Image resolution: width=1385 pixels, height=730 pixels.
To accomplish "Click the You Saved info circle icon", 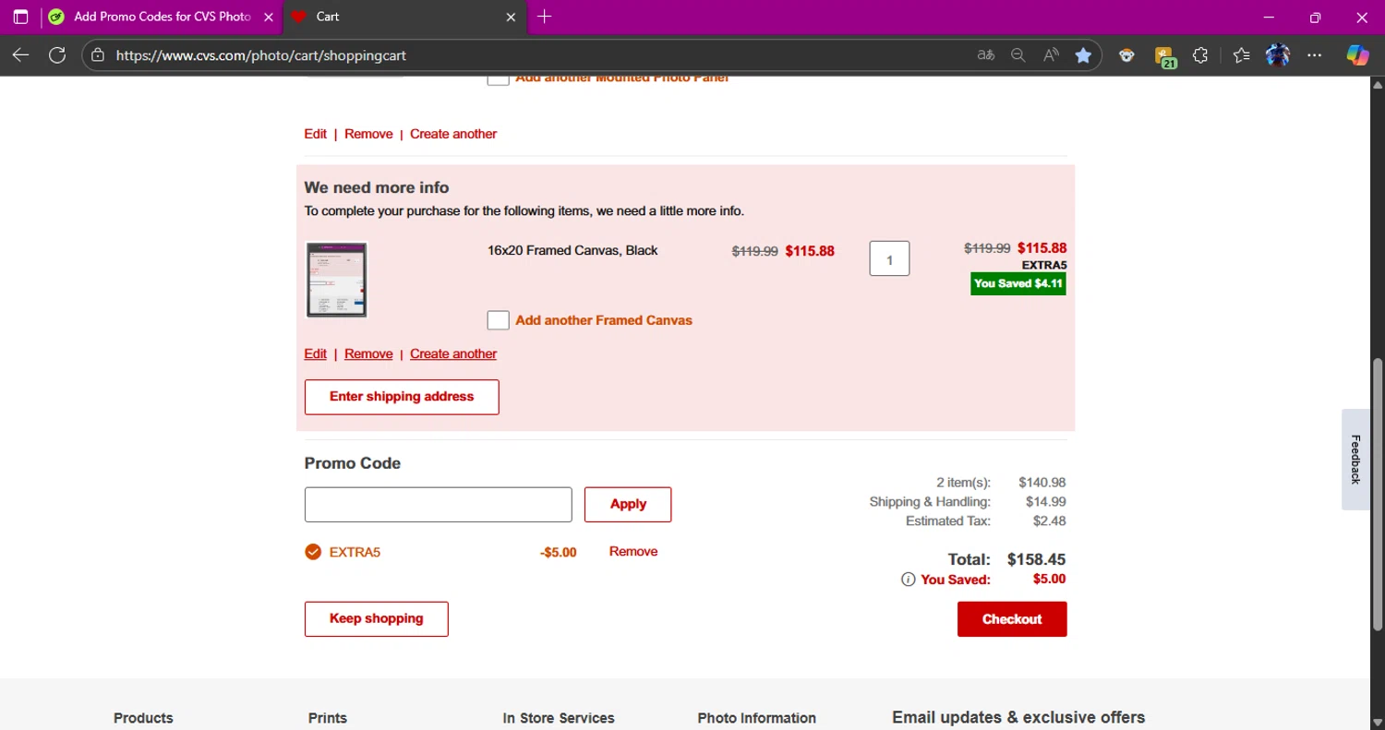I will [908, 580].
